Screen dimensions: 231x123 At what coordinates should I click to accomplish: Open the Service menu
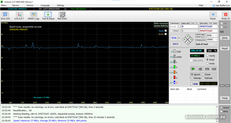click(16, 5)
